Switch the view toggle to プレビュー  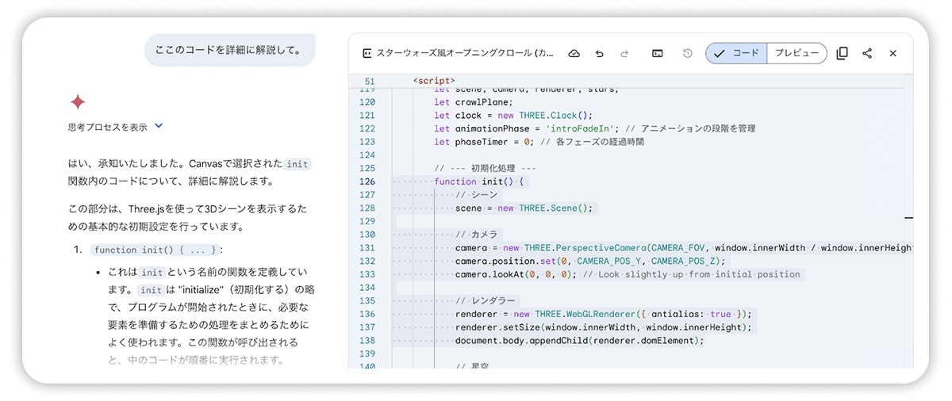(797, 53)
